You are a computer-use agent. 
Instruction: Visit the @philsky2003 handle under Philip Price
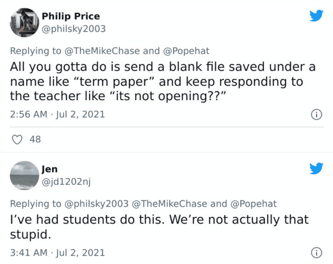(x=73, y=29)
